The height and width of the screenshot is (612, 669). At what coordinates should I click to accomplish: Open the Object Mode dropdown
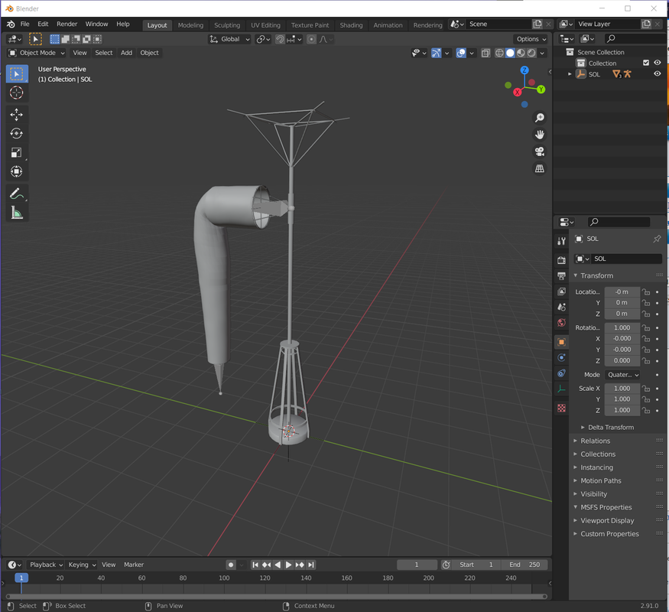(x=37, y=53)
